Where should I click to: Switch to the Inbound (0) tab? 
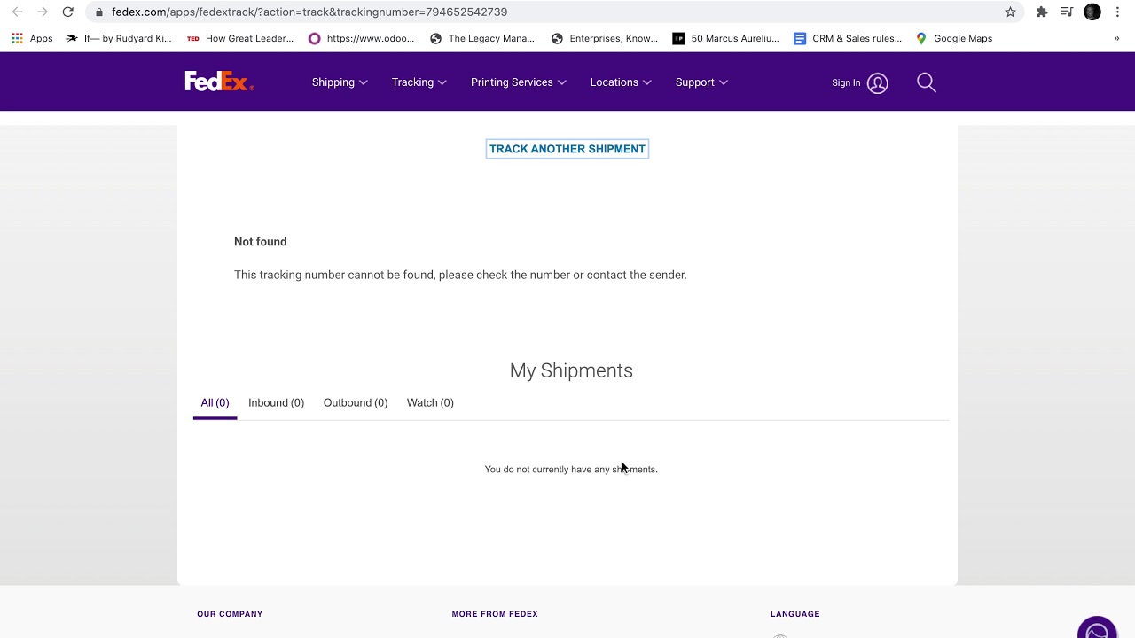(276, 403)
